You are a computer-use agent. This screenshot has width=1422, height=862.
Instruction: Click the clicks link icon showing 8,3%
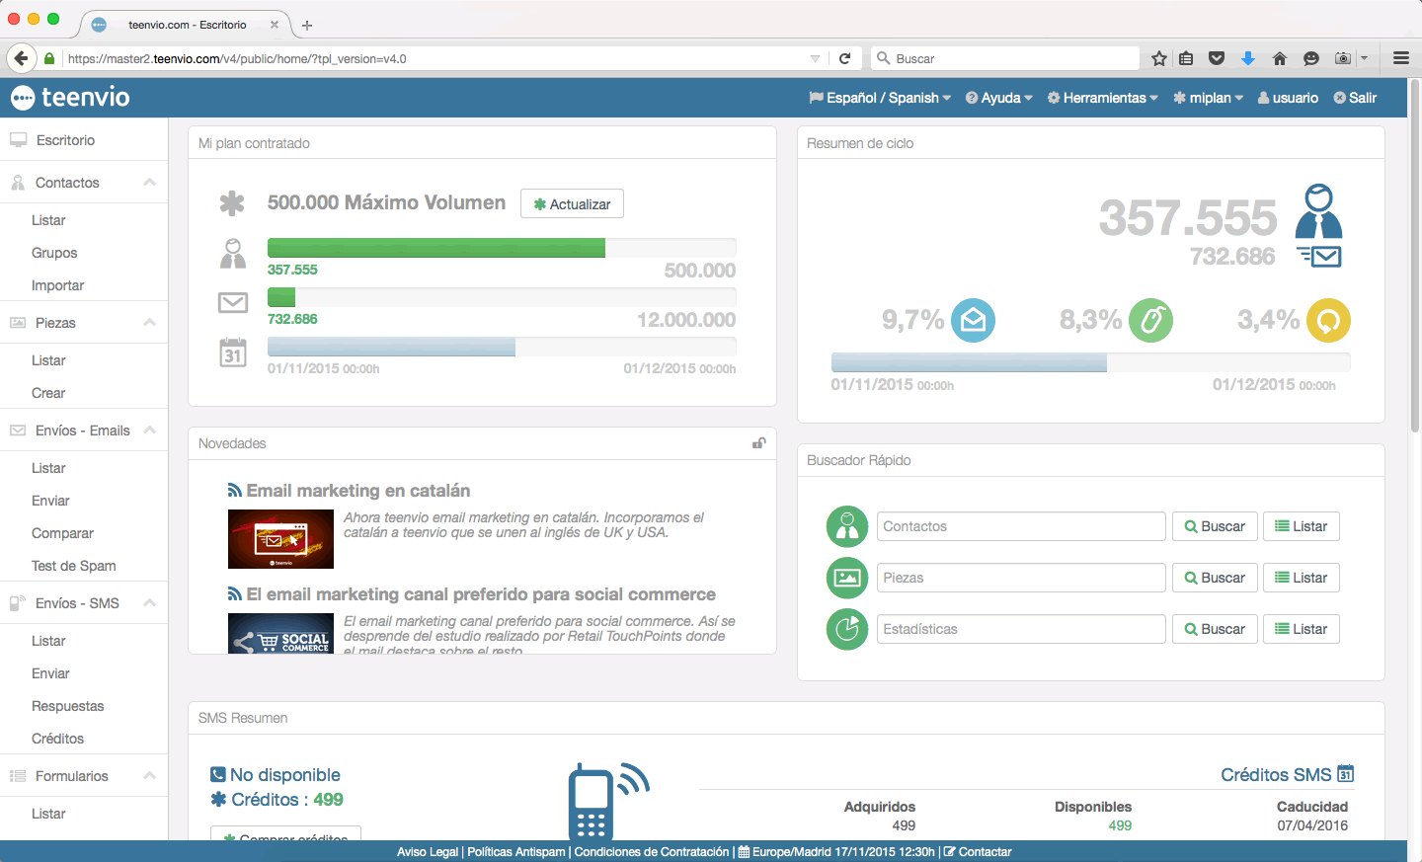pos(1150,320)
